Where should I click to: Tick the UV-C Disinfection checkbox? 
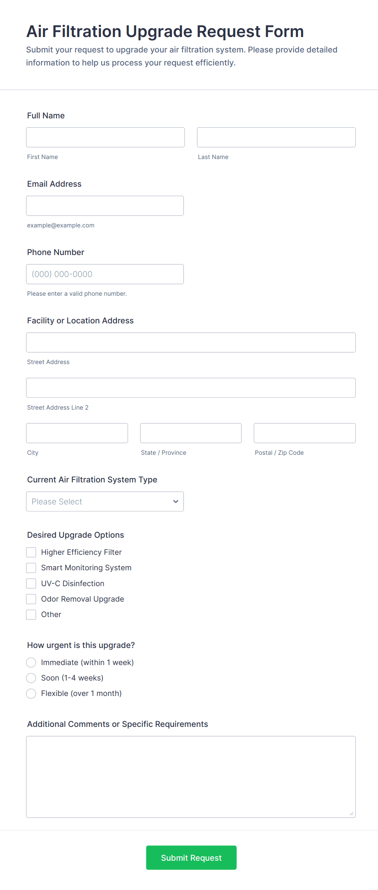pyautogui.click(x=31, y=584)
